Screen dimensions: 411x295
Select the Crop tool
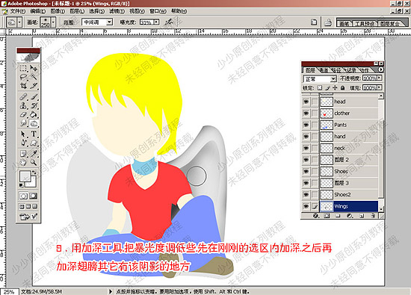(x=23, y=86)
